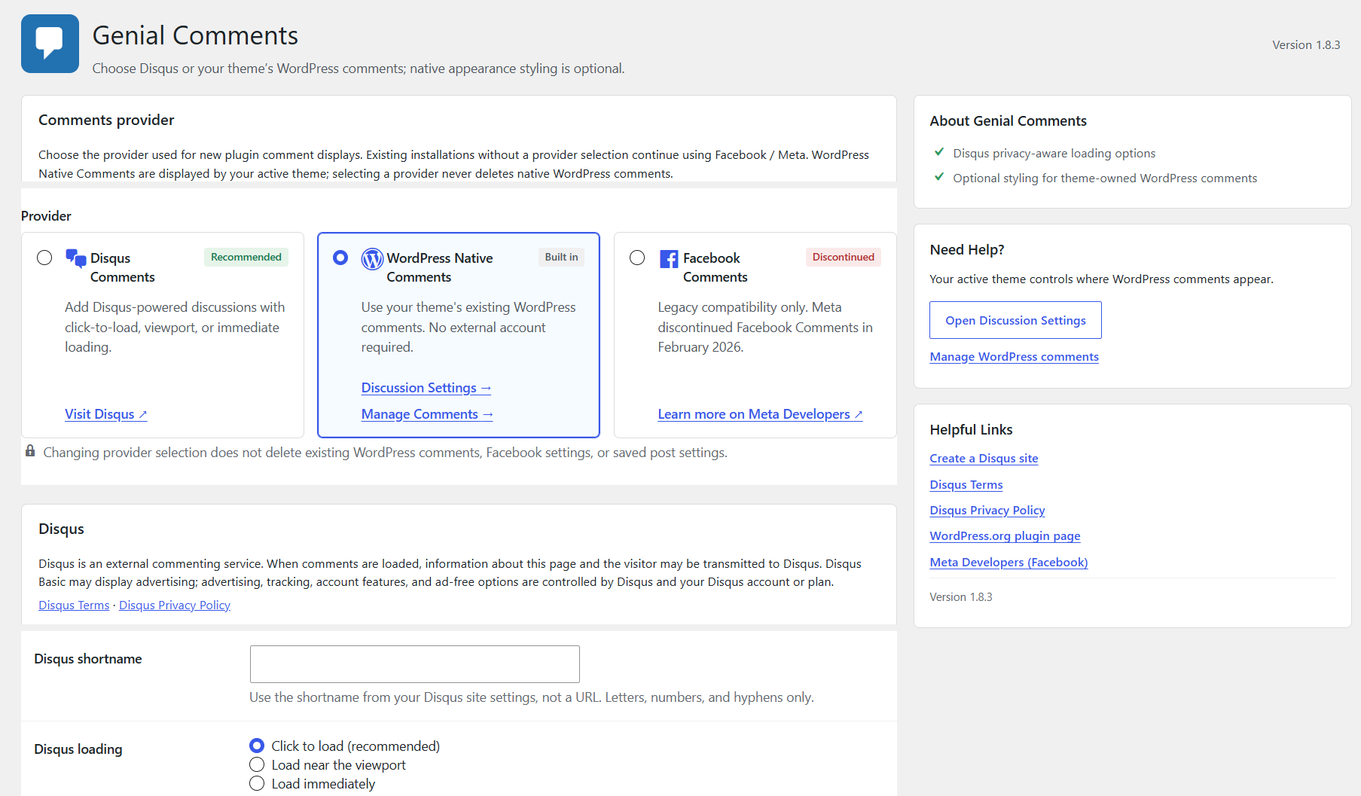
Task: Click Manage WordPress comments link
Action: (1014, 357)
